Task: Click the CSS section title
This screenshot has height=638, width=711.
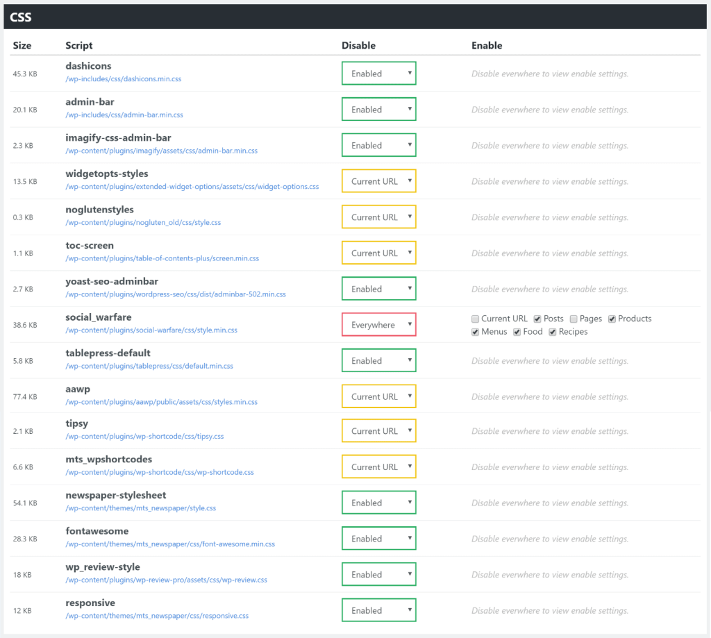Action: [x=21, y=17]
